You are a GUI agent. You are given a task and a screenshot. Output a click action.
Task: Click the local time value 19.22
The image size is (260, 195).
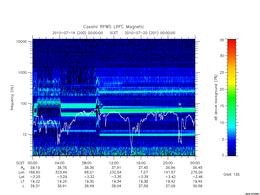pyautogui.click(x=35, y=181)
